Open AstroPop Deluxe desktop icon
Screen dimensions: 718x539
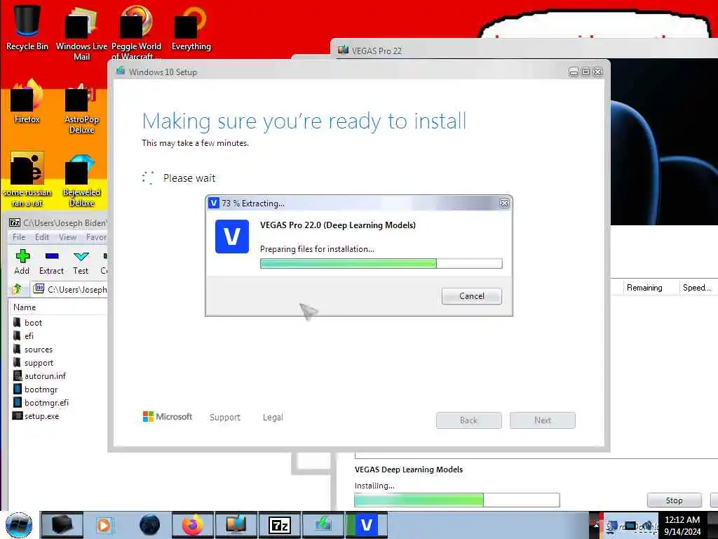[x=81, y=107]
